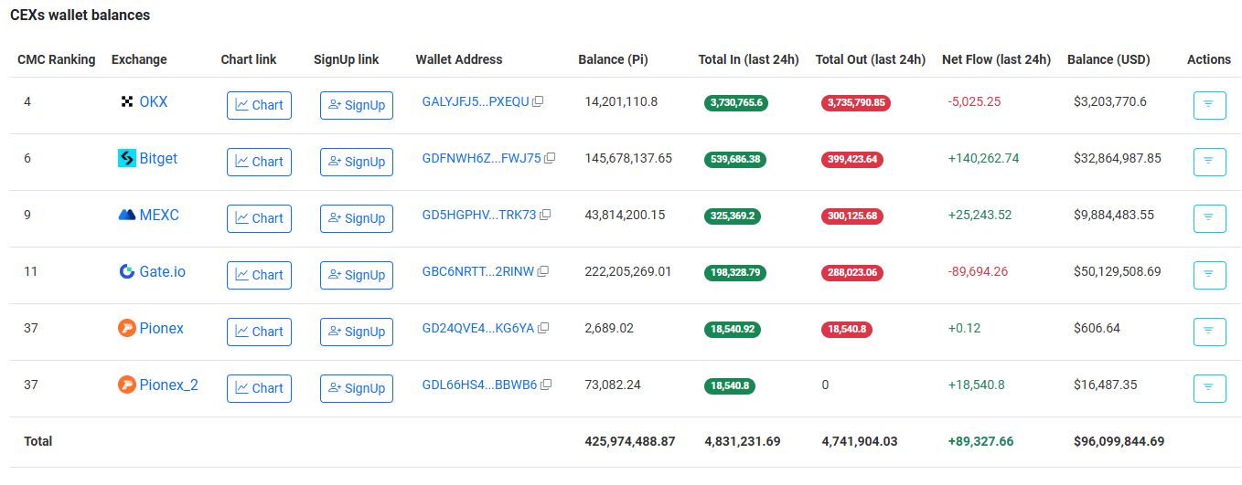The image size is (1242, 485).
Task: Copy the Pionex_2 wallet address icon
Action: point(546,385)
